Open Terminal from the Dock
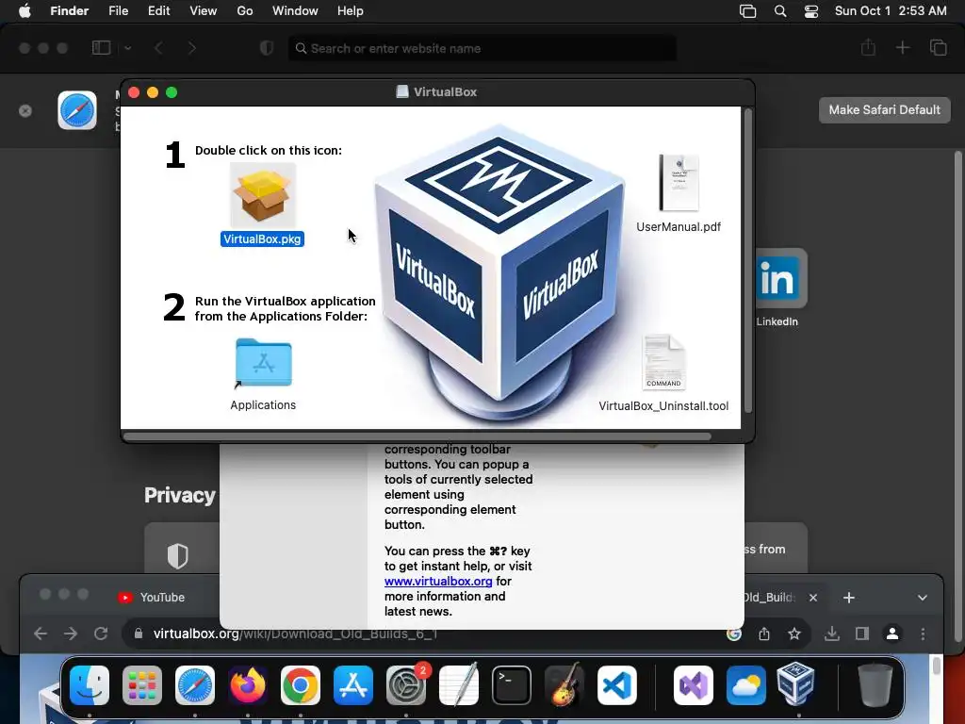 click(512, 685)
